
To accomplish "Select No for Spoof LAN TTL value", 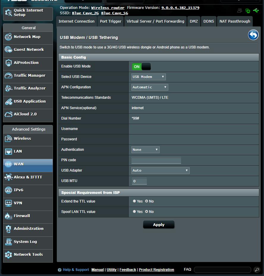I will pos(147,211).
